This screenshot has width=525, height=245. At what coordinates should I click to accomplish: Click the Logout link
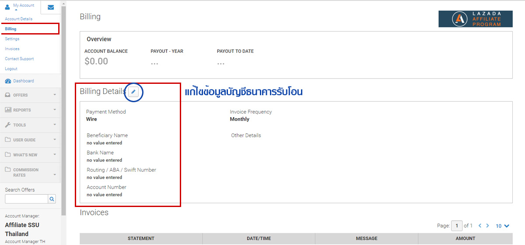pyautogui.click(x=11, y=69)
